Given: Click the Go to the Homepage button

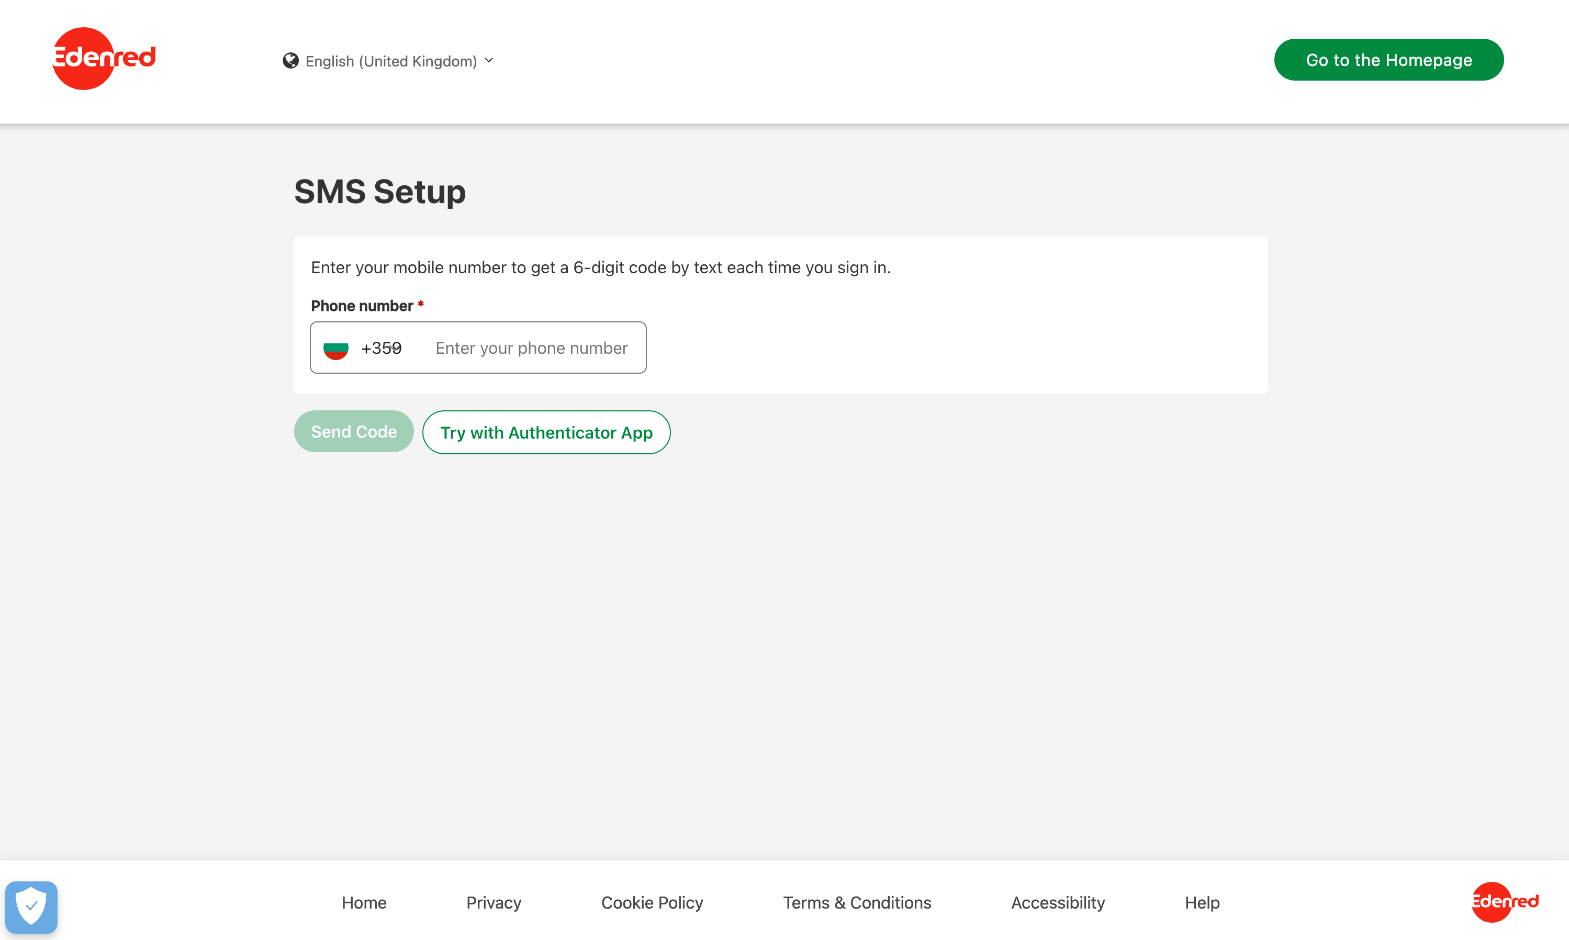Looking at the screenshot, I should [x=1388, y=59].
